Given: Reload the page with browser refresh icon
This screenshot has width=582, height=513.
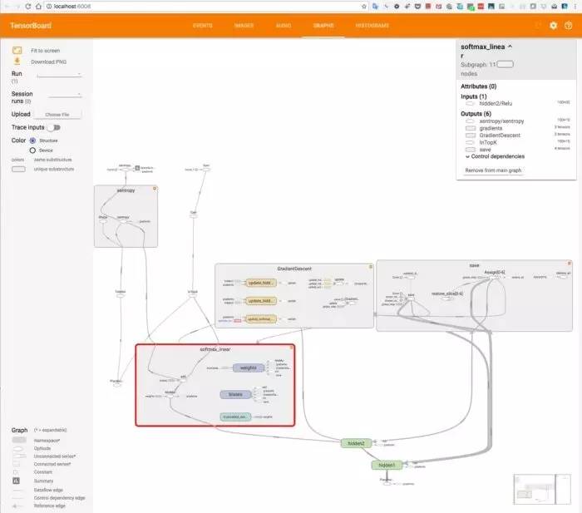Looking at the screenshot, I should pyautogui.click(x=27, y=7).
